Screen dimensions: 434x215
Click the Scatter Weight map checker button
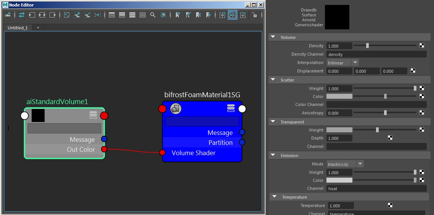(x=421, y=88)
